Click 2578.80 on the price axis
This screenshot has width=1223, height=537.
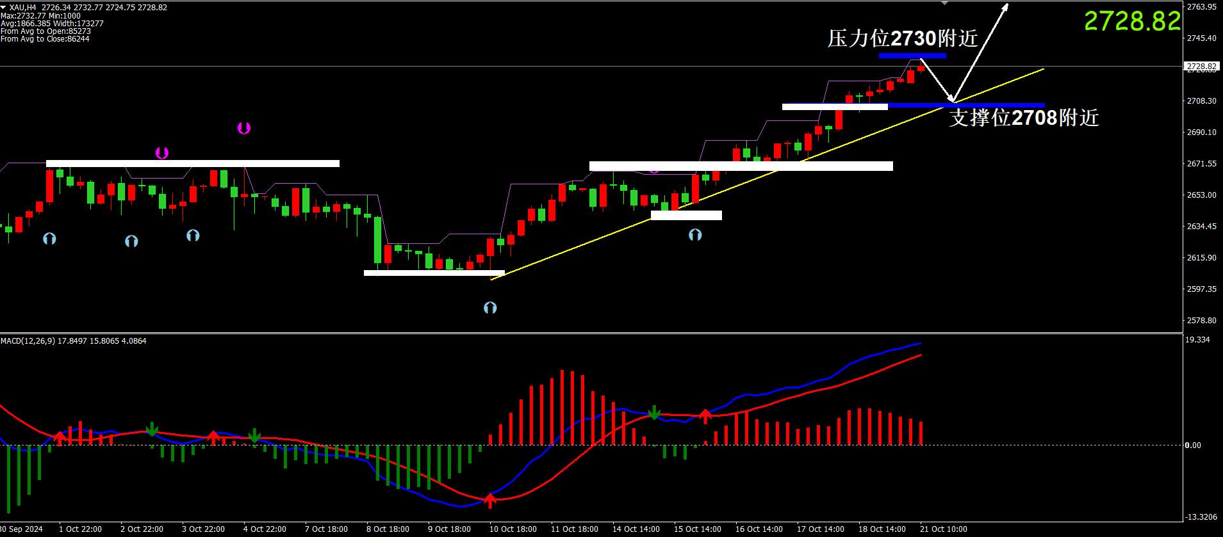click(x=1201, y=321)
